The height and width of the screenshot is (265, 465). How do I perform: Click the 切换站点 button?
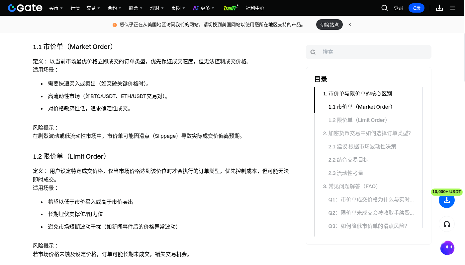329,25
